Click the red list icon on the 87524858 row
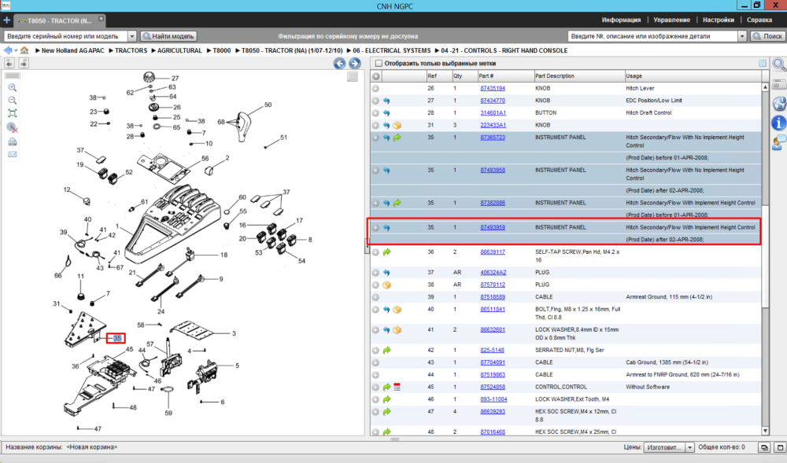The height and width of the screenshot is (463, 787). tap(397, 387)
